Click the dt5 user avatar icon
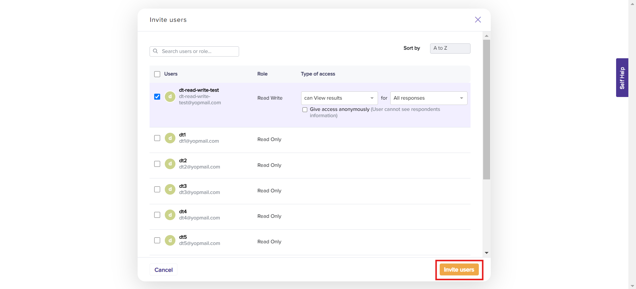The width and height of the screenshot is (636, 289). (170, 240)
